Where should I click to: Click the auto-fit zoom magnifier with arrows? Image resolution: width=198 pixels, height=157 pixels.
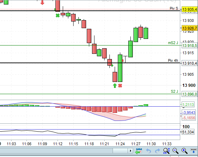click(x=166, y=151)
